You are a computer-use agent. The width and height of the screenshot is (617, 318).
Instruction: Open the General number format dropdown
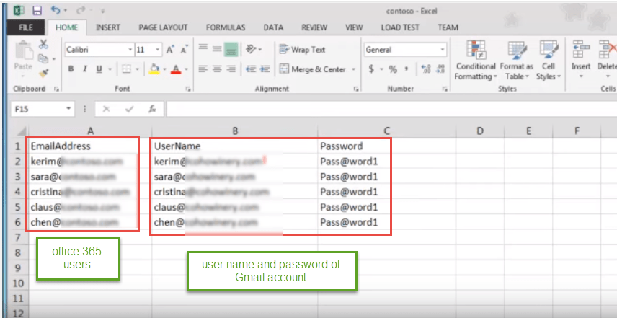click(443, 50)
